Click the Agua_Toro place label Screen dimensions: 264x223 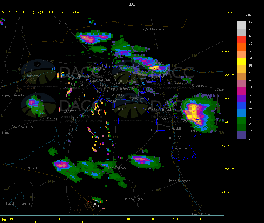tap(31, 76)
